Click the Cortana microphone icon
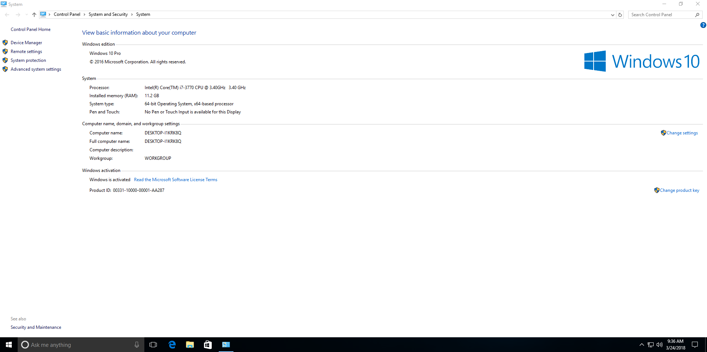 click(137, 345)
